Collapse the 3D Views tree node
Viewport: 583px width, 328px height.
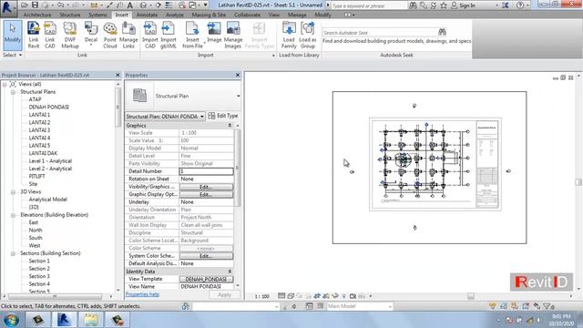pos(13,192)
